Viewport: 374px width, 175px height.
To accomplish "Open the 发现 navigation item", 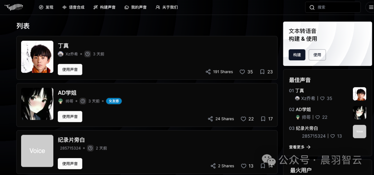I will 46,7.
